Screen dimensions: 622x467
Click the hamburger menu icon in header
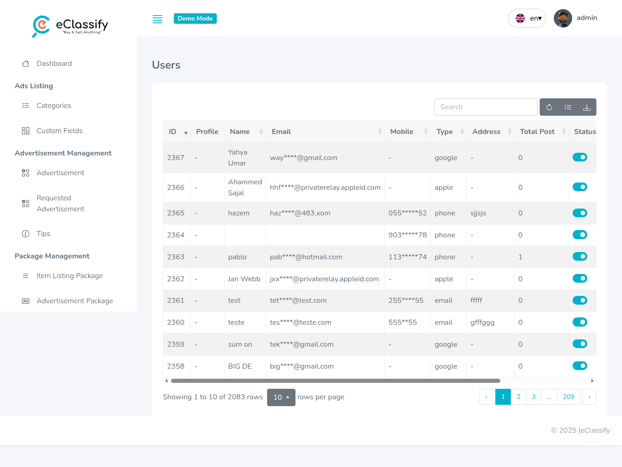click(x=157, y=19)
